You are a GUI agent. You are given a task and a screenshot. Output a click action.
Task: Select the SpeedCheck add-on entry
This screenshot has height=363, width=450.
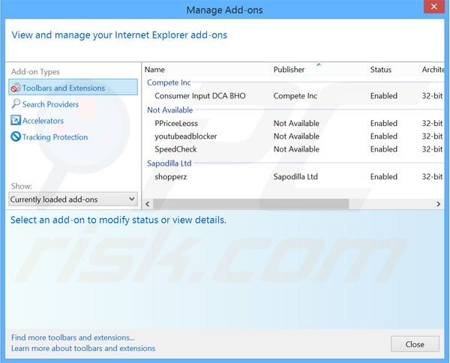pos(175,149)
